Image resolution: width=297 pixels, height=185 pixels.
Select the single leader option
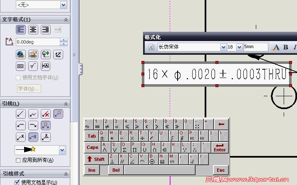point(21,114)
